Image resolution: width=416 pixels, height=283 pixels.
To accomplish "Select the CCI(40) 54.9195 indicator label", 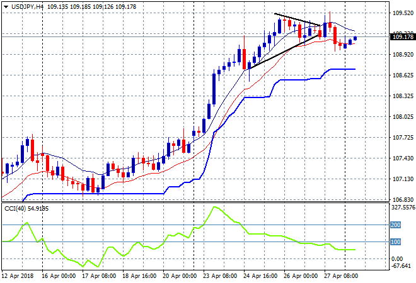I will (26, 209).
